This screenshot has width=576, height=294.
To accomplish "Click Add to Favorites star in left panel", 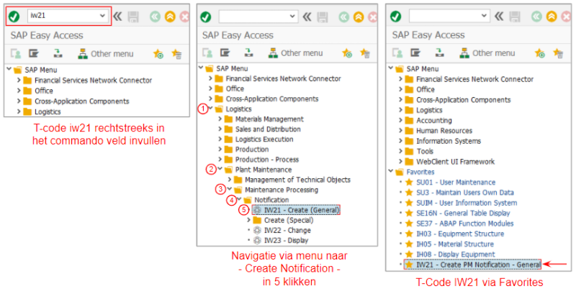I will pyautogui.click(x=158, y=54).
